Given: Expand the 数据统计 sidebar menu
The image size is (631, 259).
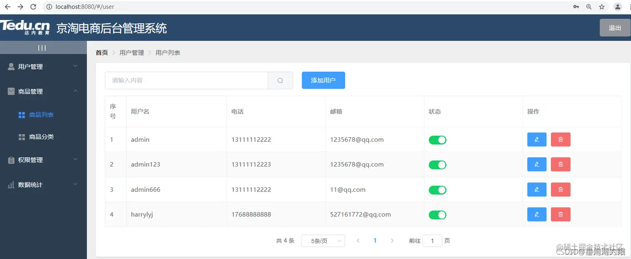Looking at the screenshot, I should [43, 185].
